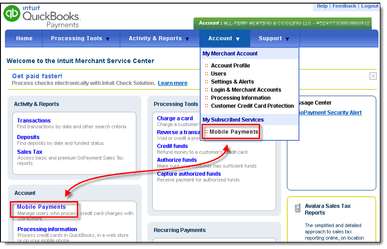Click the QuickBooks green logo icon
387x249 pixels.
(x=12, y=13)
